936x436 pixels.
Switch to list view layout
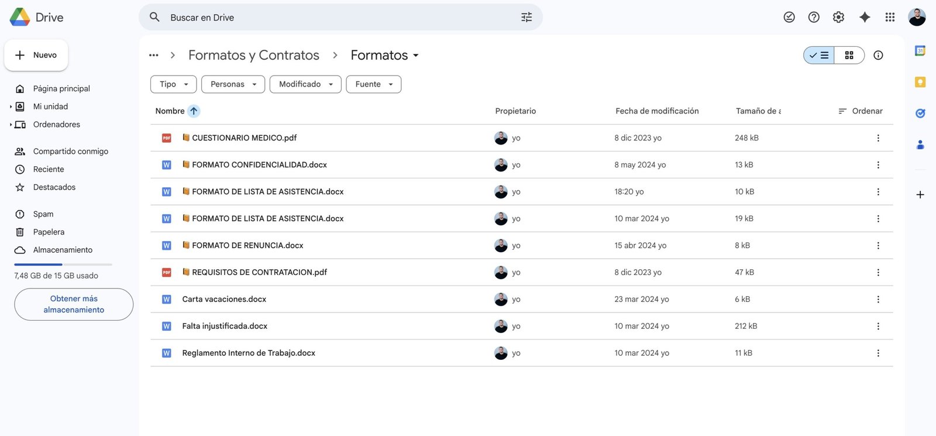click(819, 55)
